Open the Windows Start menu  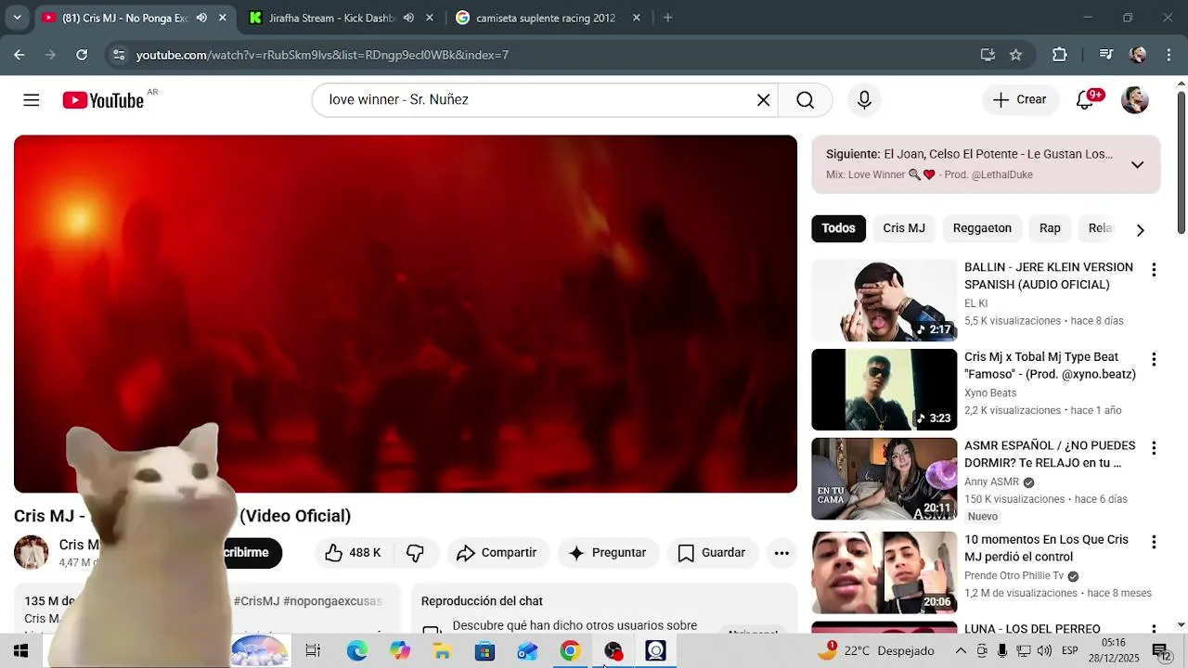pos(20,651)
